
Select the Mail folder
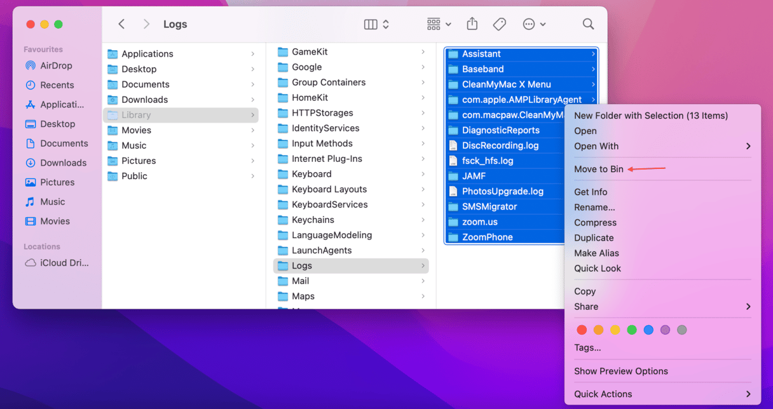[351, 281]
